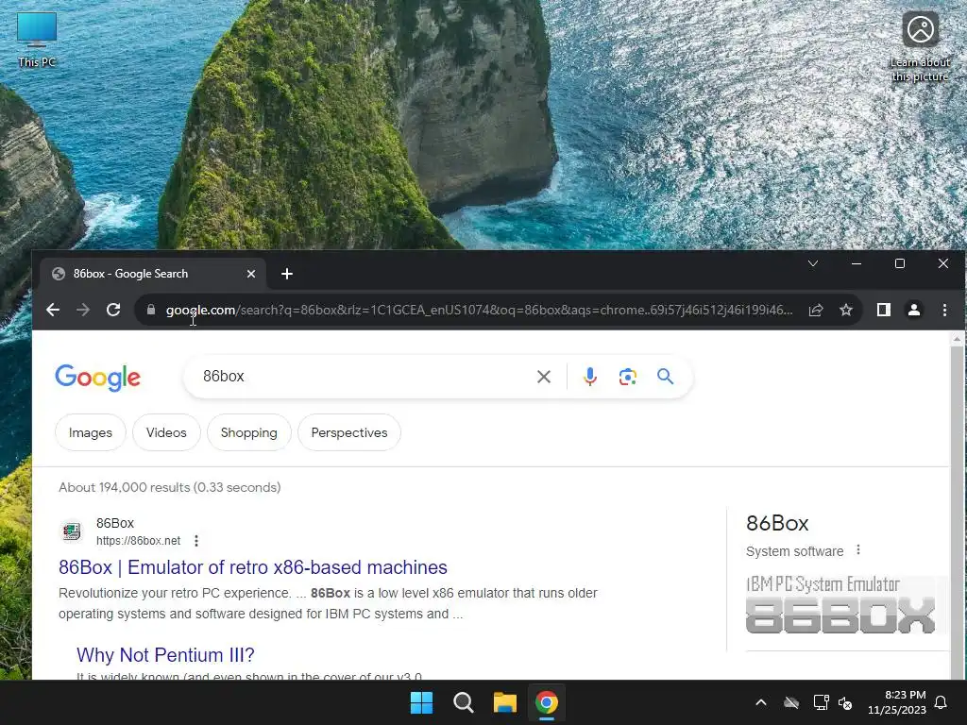Click the muted volume tray icon
The image size is (967, 725).
pyautogui.click(x=845, y=702)
